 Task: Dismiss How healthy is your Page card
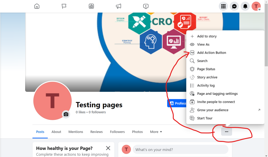click(x=108, y=148)
